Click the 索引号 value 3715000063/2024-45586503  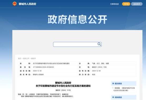pos(43,67)
